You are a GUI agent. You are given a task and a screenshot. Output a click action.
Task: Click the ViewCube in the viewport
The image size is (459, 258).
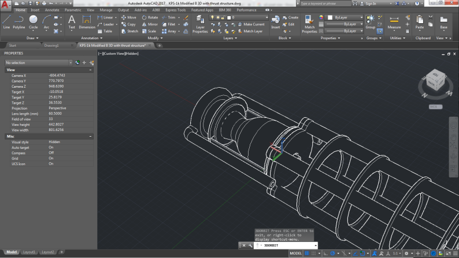tap(435, 80)
